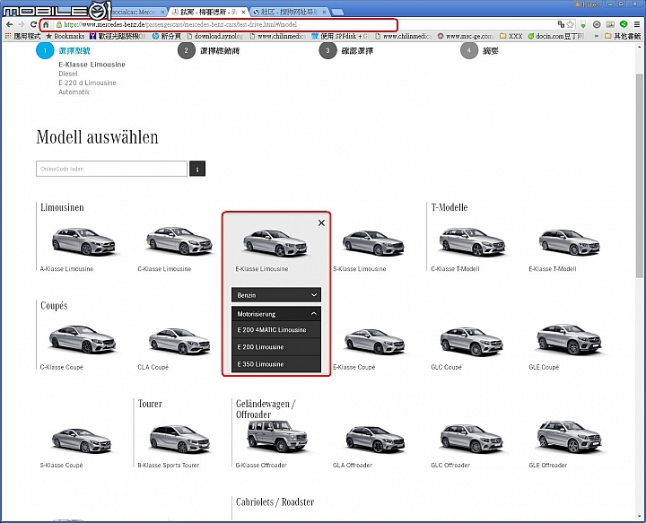Select step 1 circle 選擇型號

pos(45,50)
